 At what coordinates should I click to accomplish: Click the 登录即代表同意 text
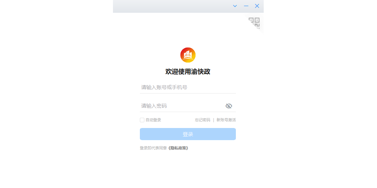coord(153,148)
